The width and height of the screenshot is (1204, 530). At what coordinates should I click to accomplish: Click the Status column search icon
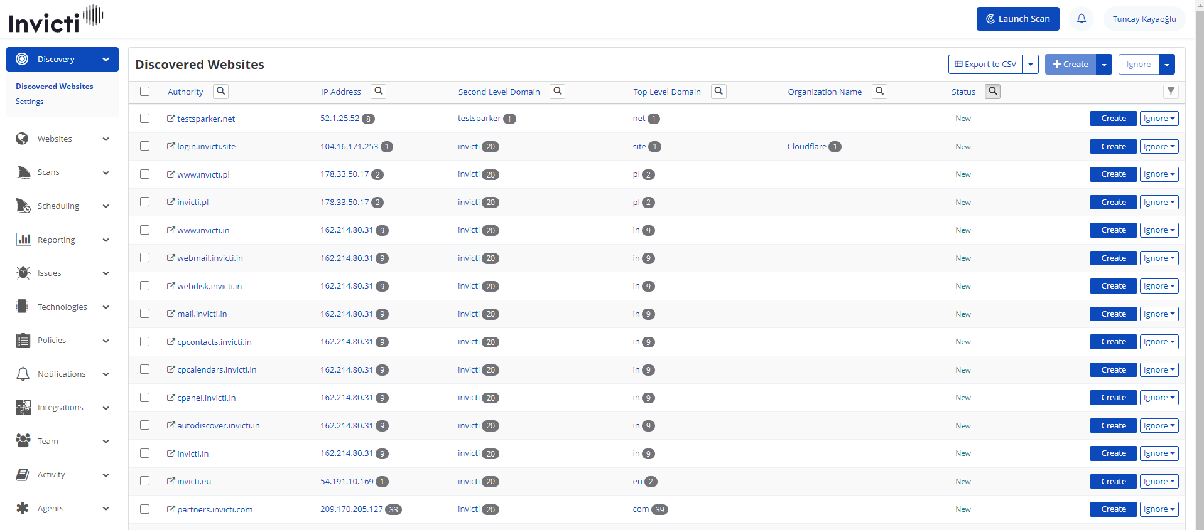click(x=993, y=92)
